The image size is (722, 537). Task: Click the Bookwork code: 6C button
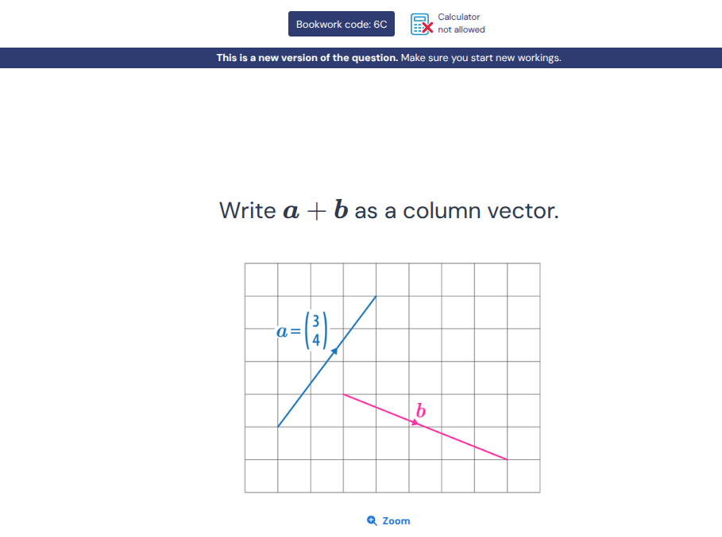click(342, 24)
